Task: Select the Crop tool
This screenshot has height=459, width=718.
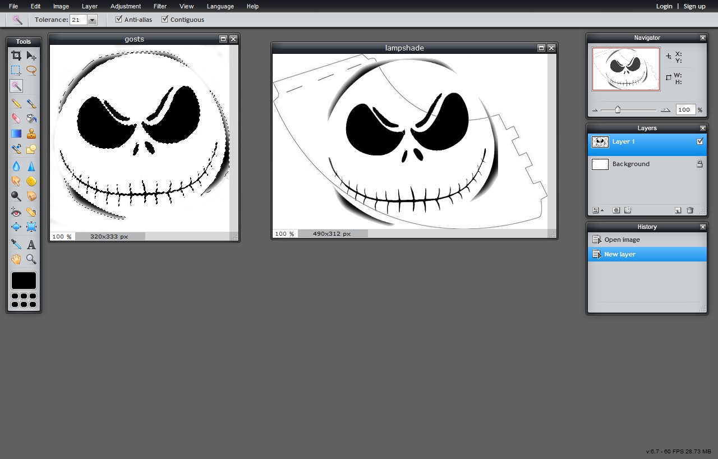Action: coord(16,56)
